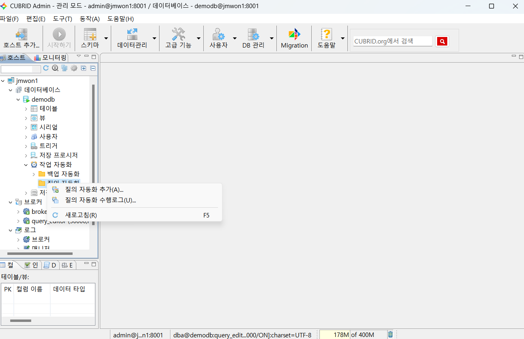
Task: Click the stacked database icon in the host panel toolbar
Action: (65, 68)
